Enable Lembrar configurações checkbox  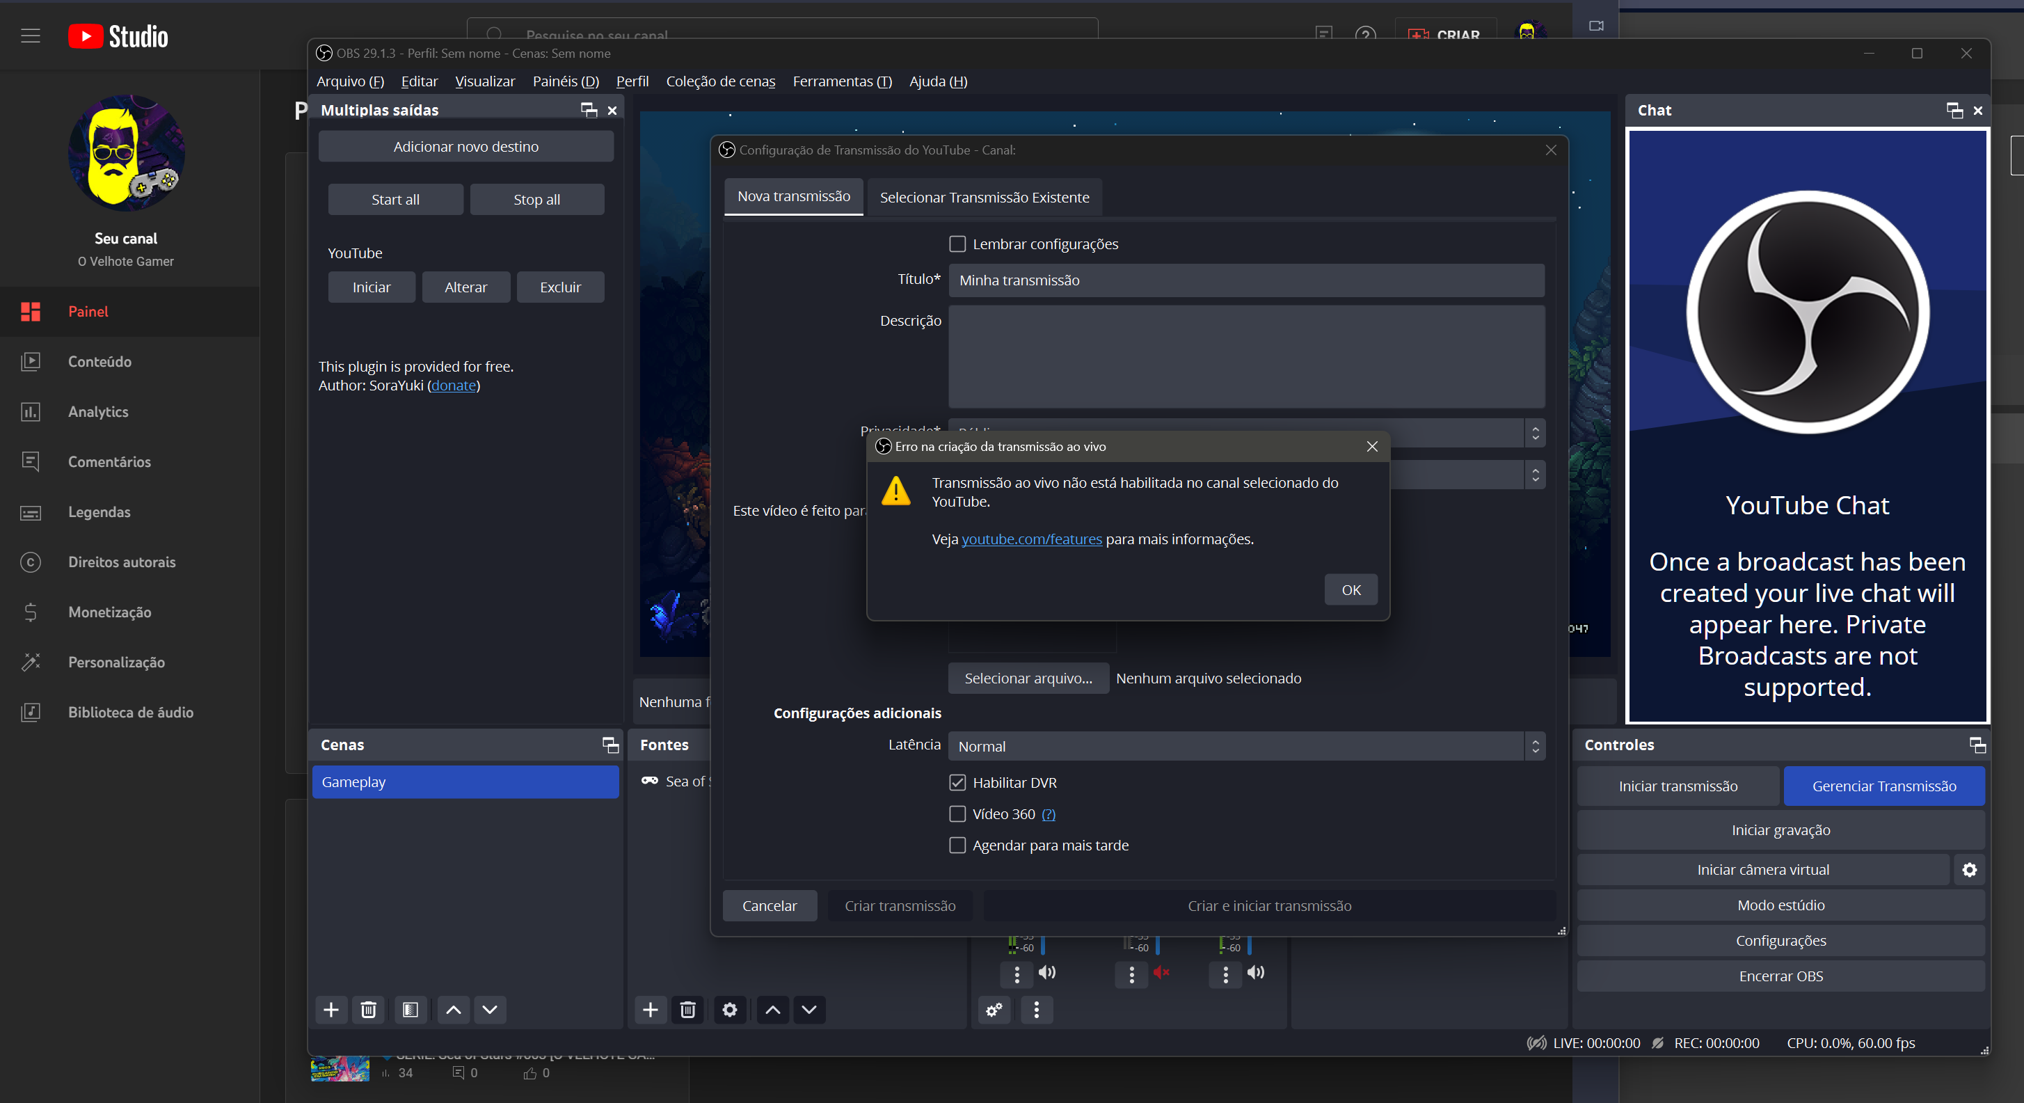(958, 244)
